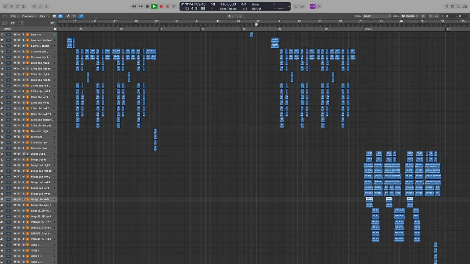Solo the C chorus dub L track
The height and width of the screenshot is (264, 470).
click(19, 52)
